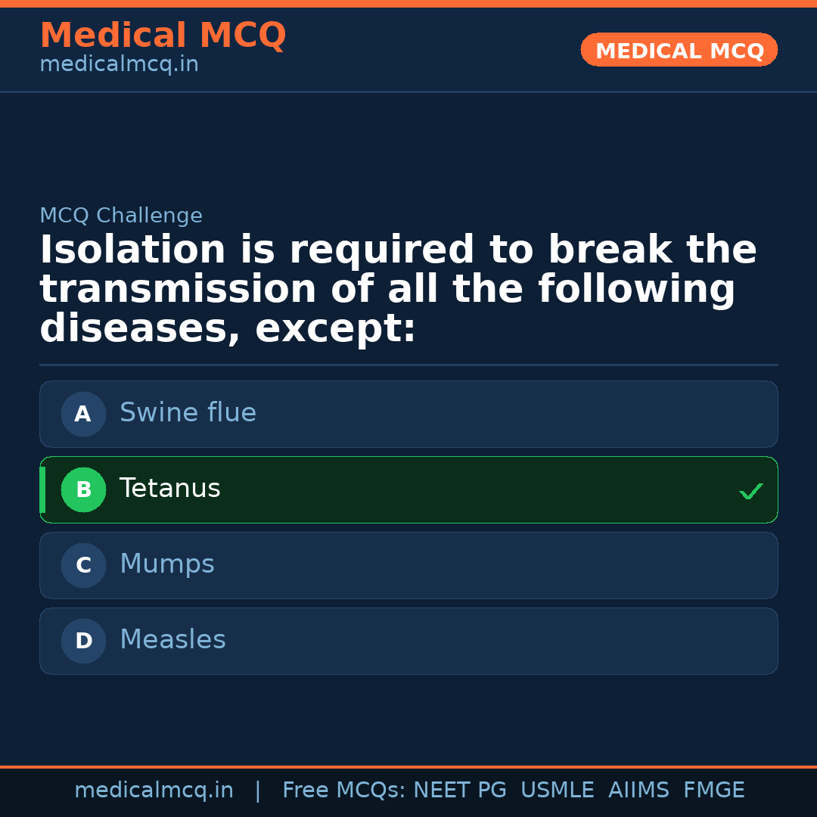Image resolution: width=817 pixels, height=817 pixels.
Task: Click the circular C option badge
Action: click(x=83, y=565)
